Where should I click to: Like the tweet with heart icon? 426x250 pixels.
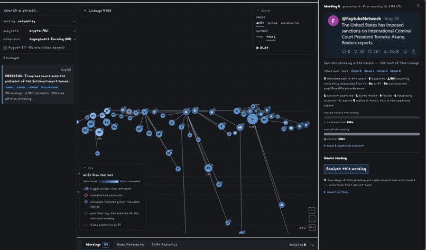pos(370,52)
